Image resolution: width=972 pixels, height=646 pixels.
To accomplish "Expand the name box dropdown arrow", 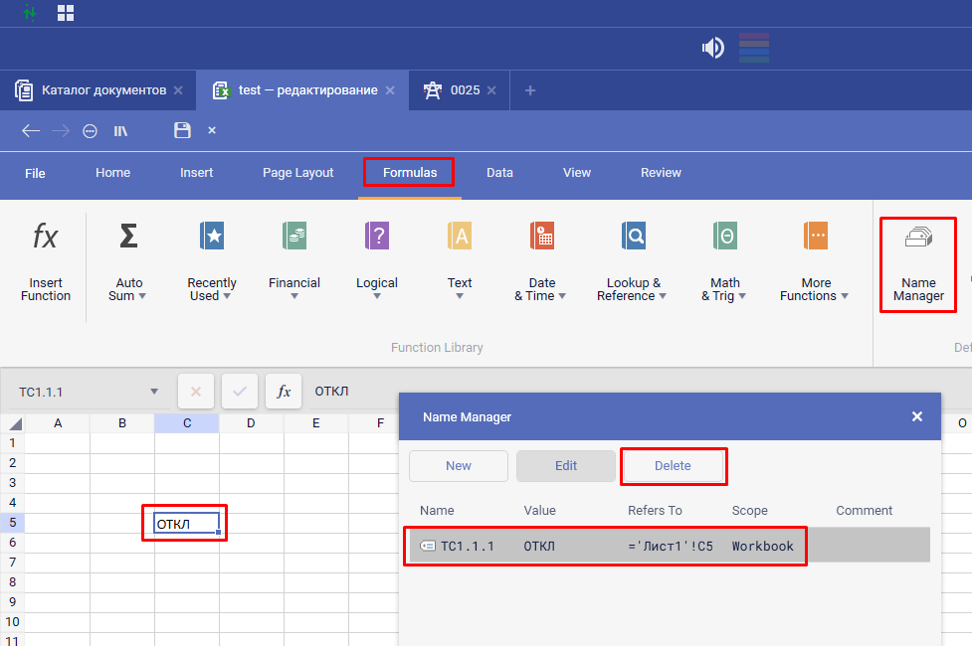I will (x=154, y=392).
